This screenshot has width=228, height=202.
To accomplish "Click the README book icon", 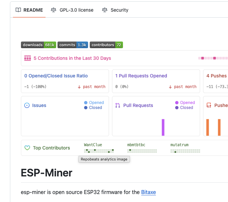I will pos(18,10).
